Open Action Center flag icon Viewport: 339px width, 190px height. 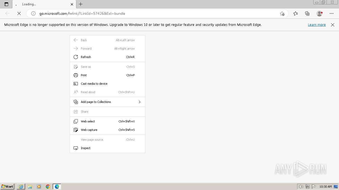pyautogui.click(x=314, y=187)
